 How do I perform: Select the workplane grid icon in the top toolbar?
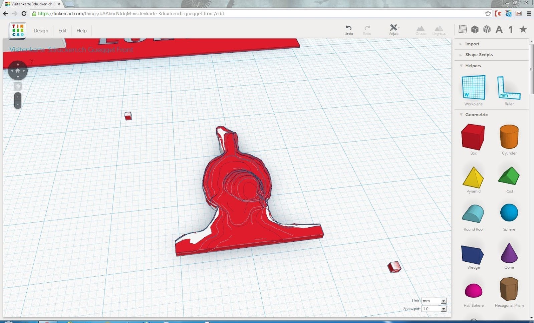[x=463, y=29]
